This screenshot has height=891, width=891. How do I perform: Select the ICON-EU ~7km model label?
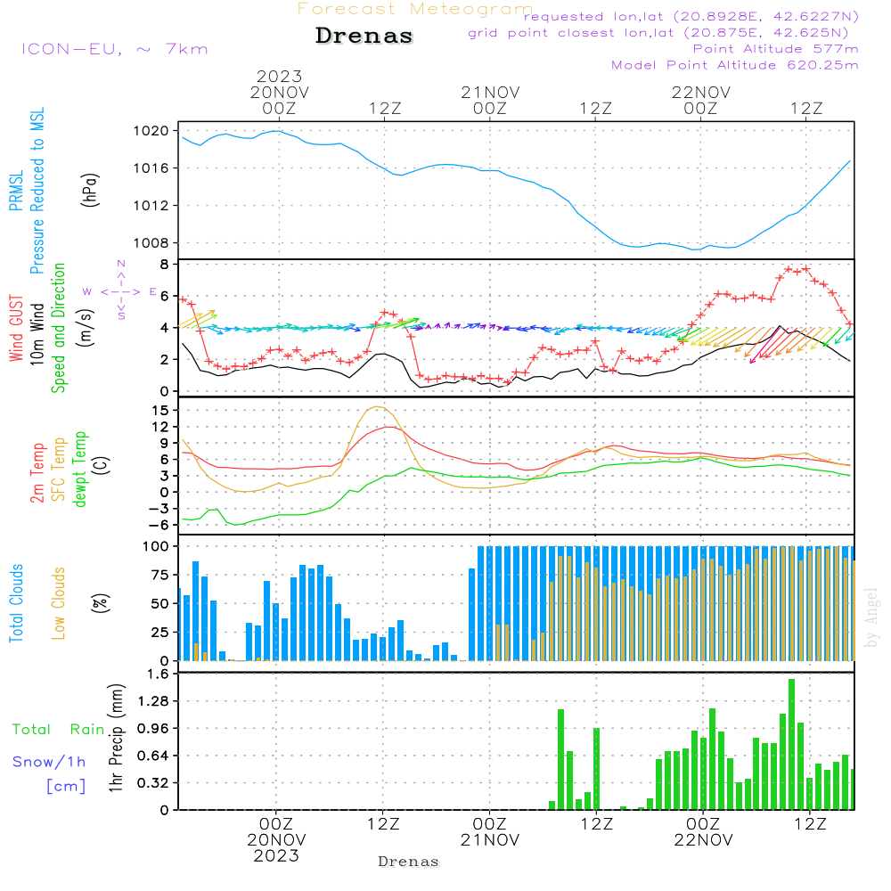[x=114, y=49]
